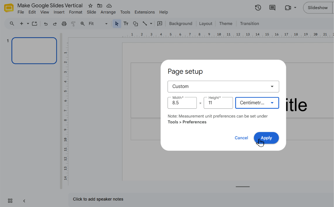Open the Custom page size dropdown
The image size is (334, 207).
coord(223,87)
